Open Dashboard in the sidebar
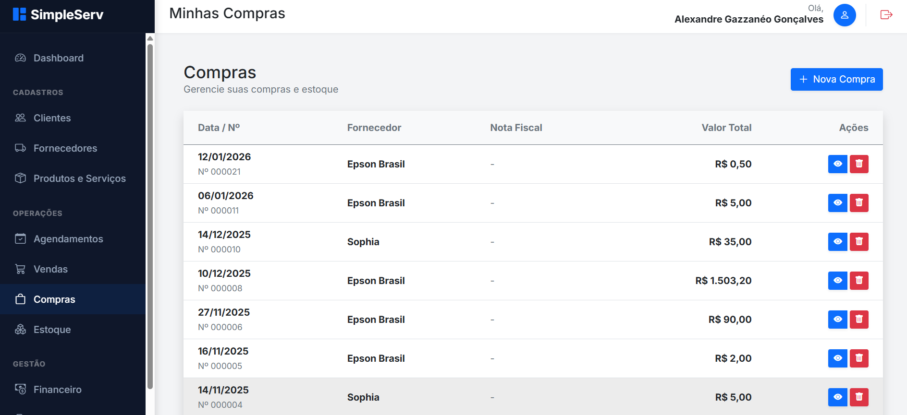The height and width of the screenshot is (415, 907). click(x=58, y=58)
